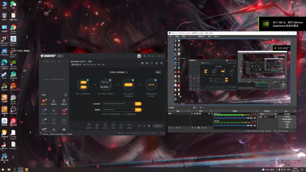Viewport: 306px width, 172px height.
Task: Pop out the OBS Scenes dock panel
Action: pos(189,111)
